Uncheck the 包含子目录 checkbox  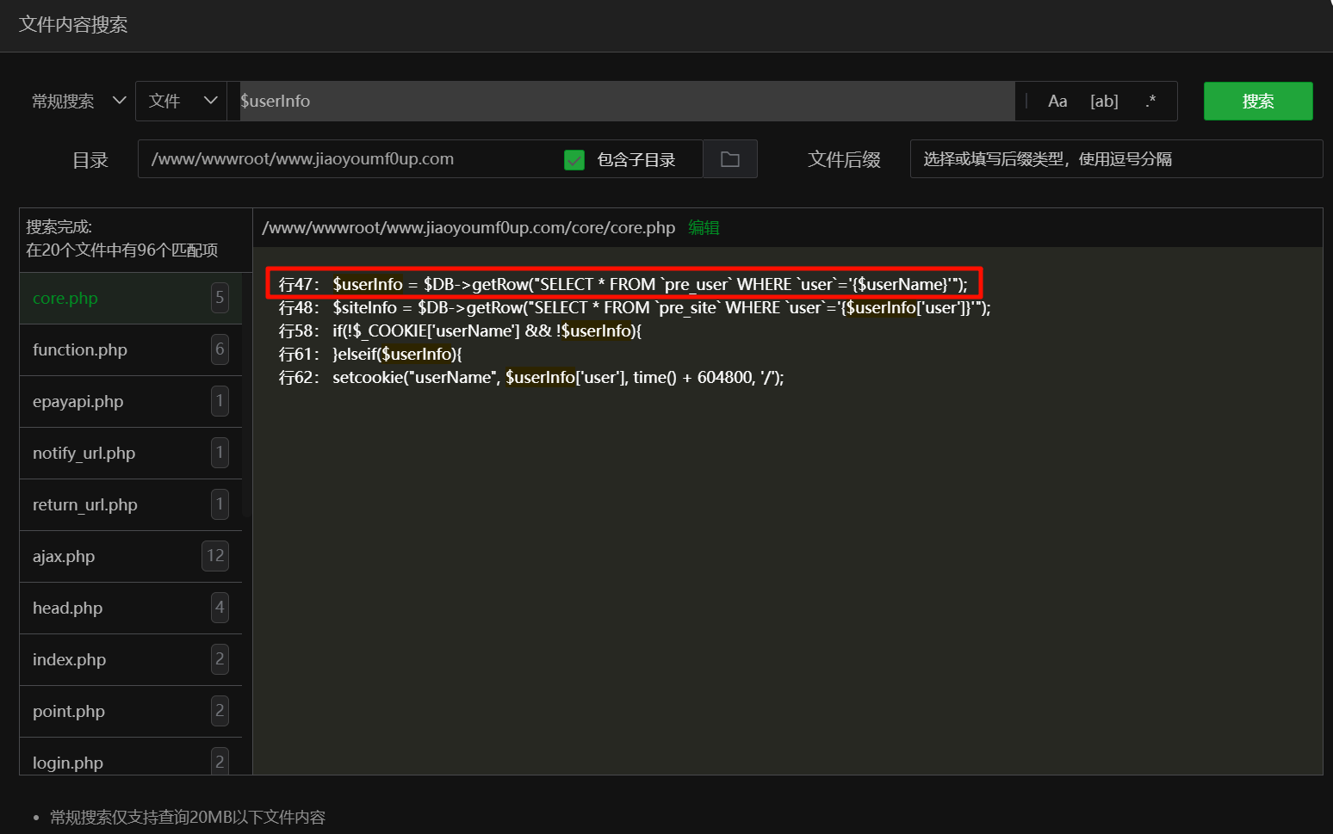pyautogui.click(x=574, y=160)
